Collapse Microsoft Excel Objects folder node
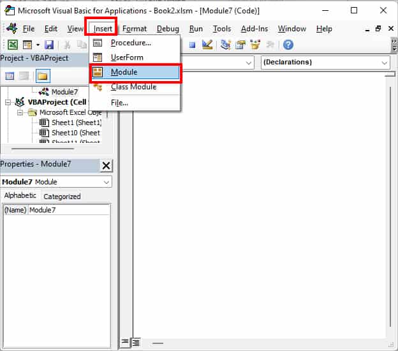The width and height of the screenshot is (398, 351). (20, 112)
